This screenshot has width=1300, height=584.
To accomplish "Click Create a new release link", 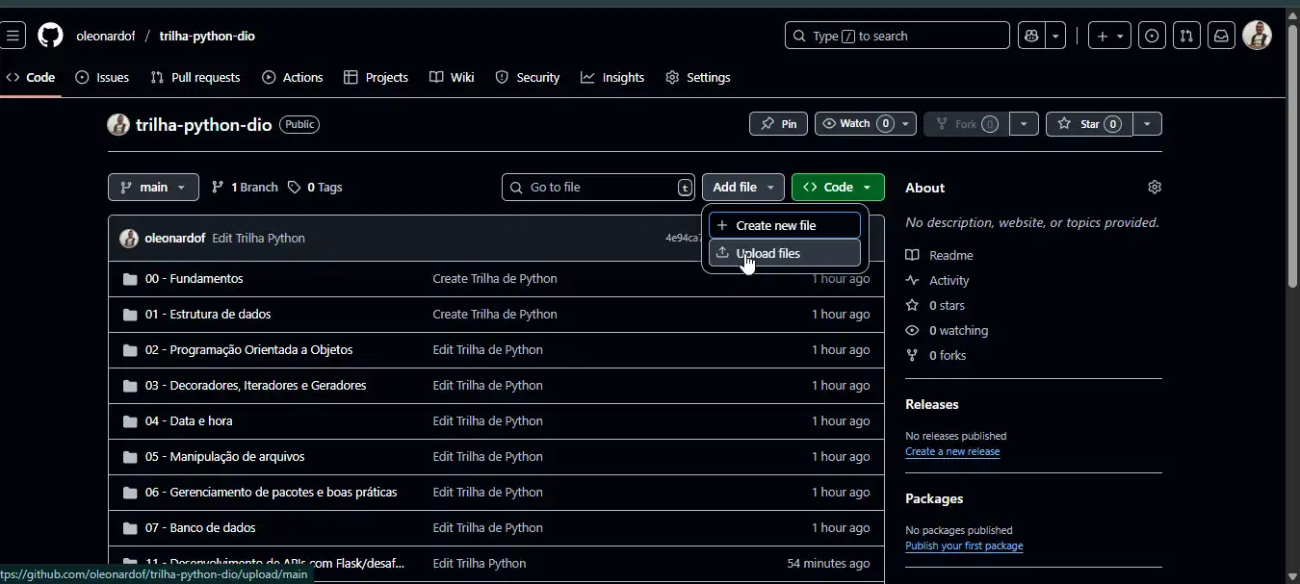I will point(952,451).
